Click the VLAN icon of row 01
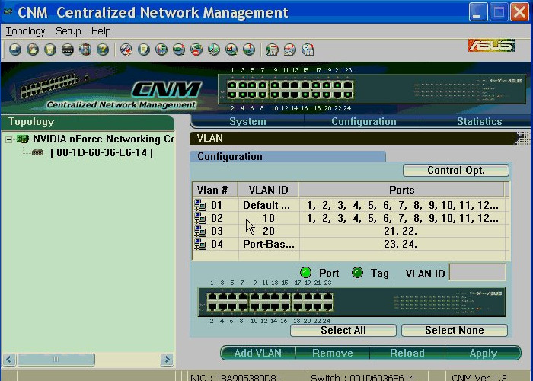533x381 pixels. 200,205
